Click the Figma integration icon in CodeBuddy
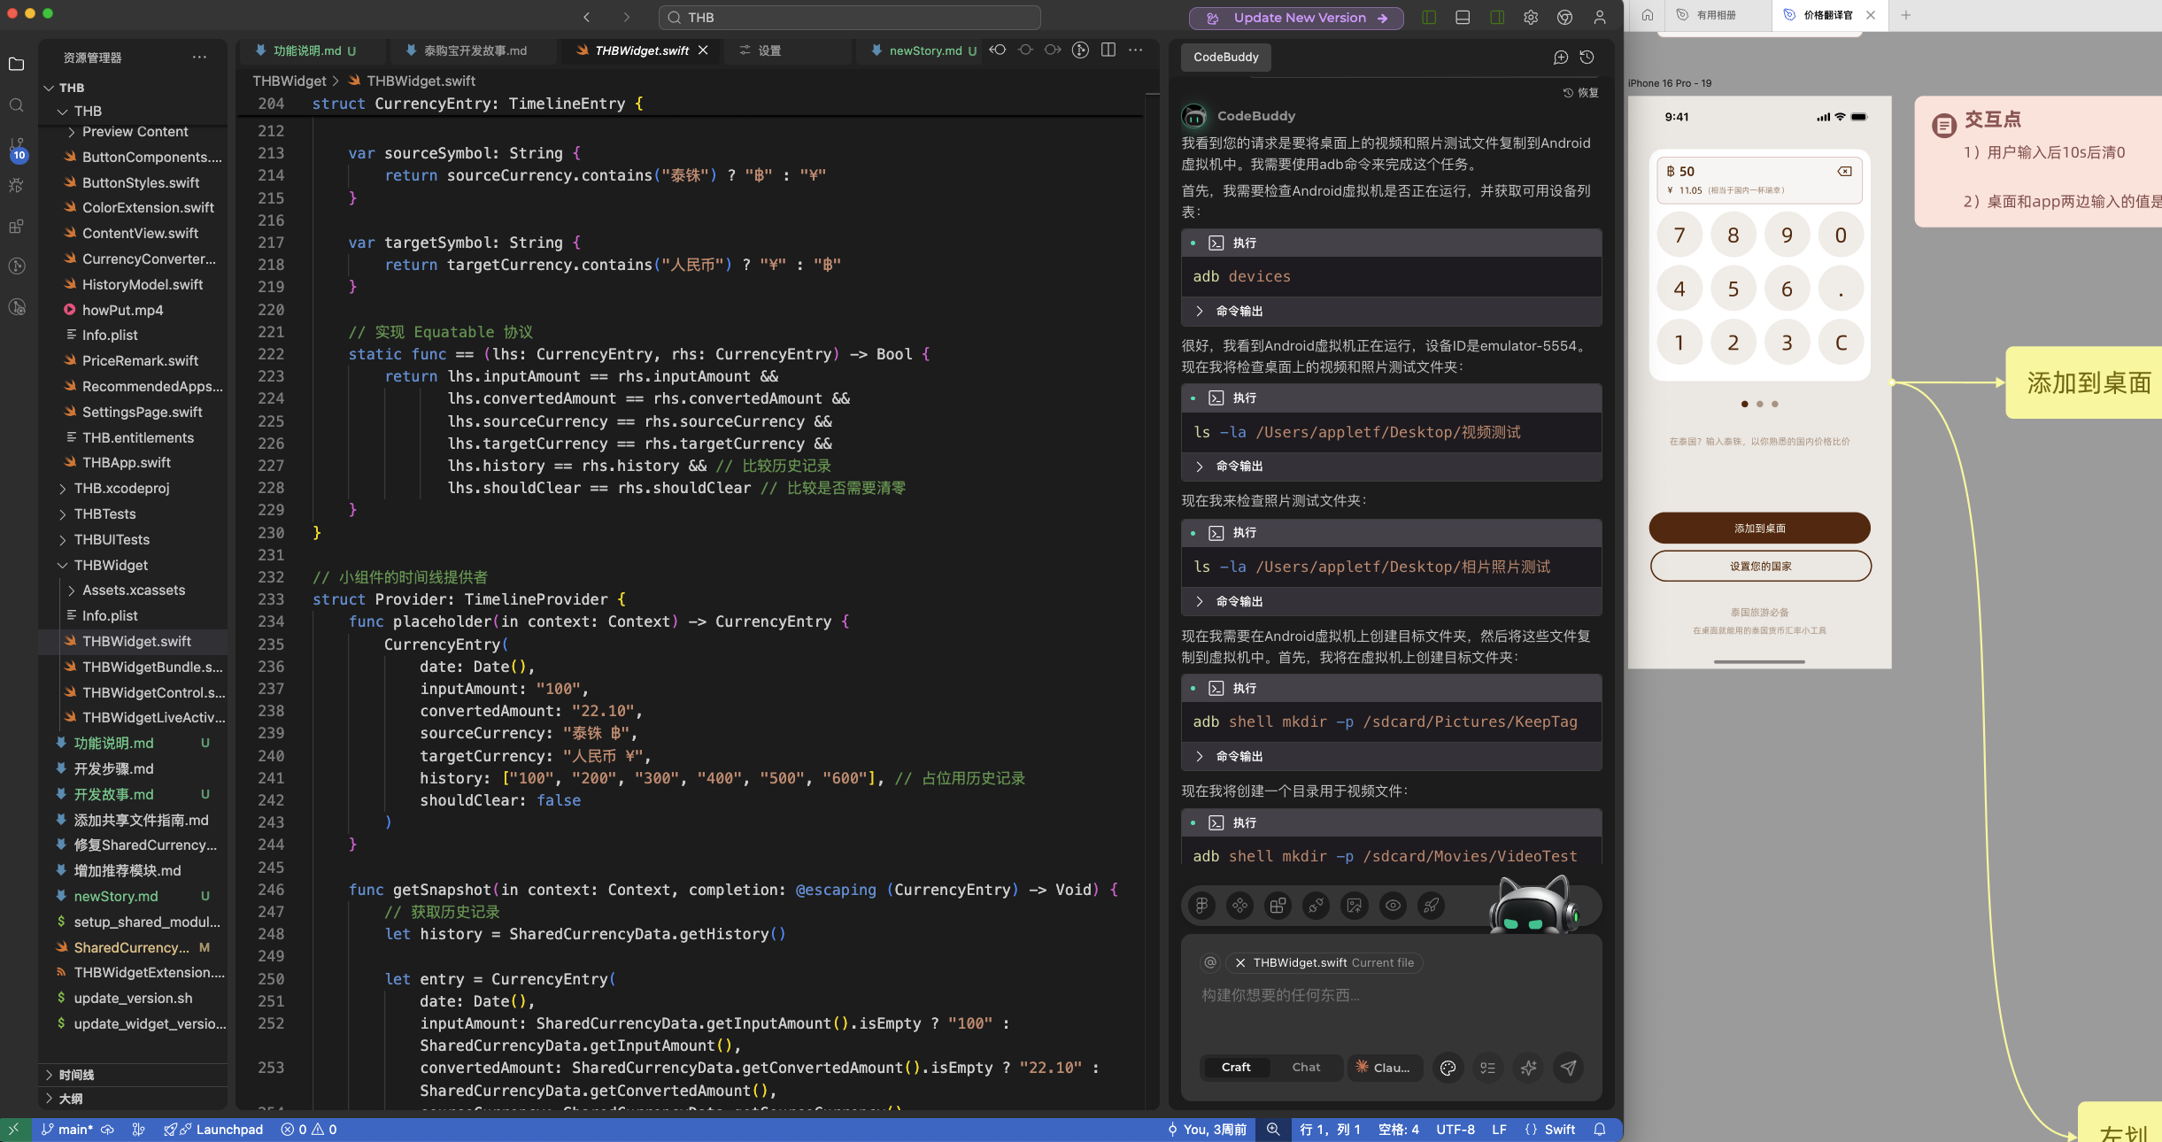The width and height of the screenshot is (2162, 1142). pyautogui.click(x=1201, y=905)
